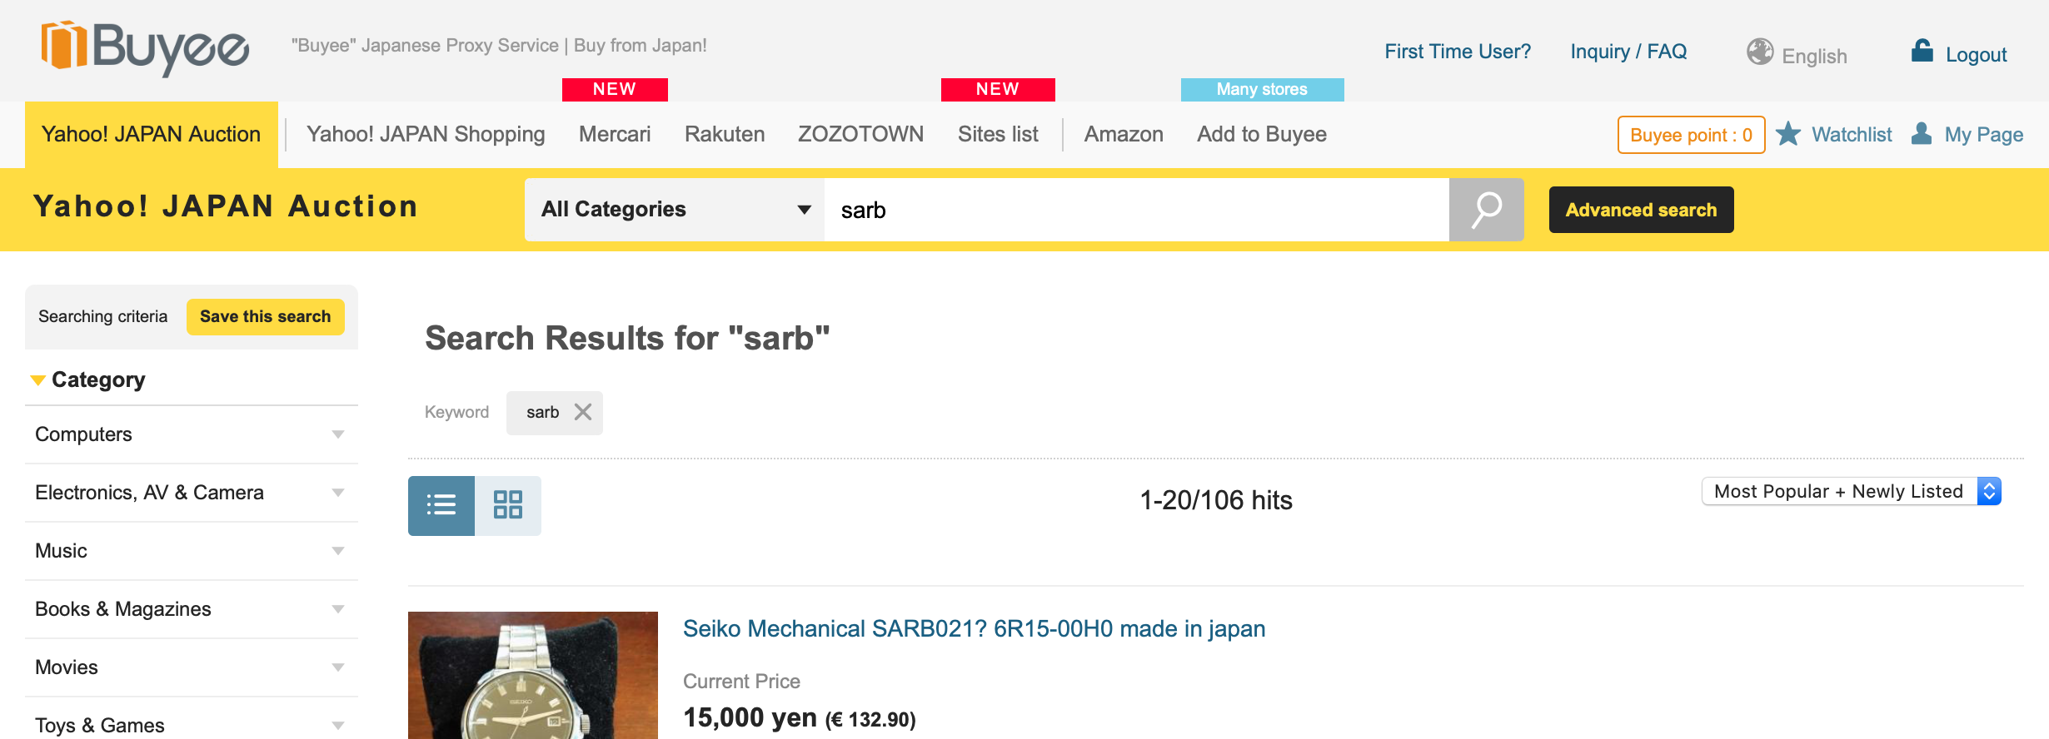The height and width of the screenshot is (739, 2049).
Task: Click the My Page person icon
Action: click(1922, 134)
